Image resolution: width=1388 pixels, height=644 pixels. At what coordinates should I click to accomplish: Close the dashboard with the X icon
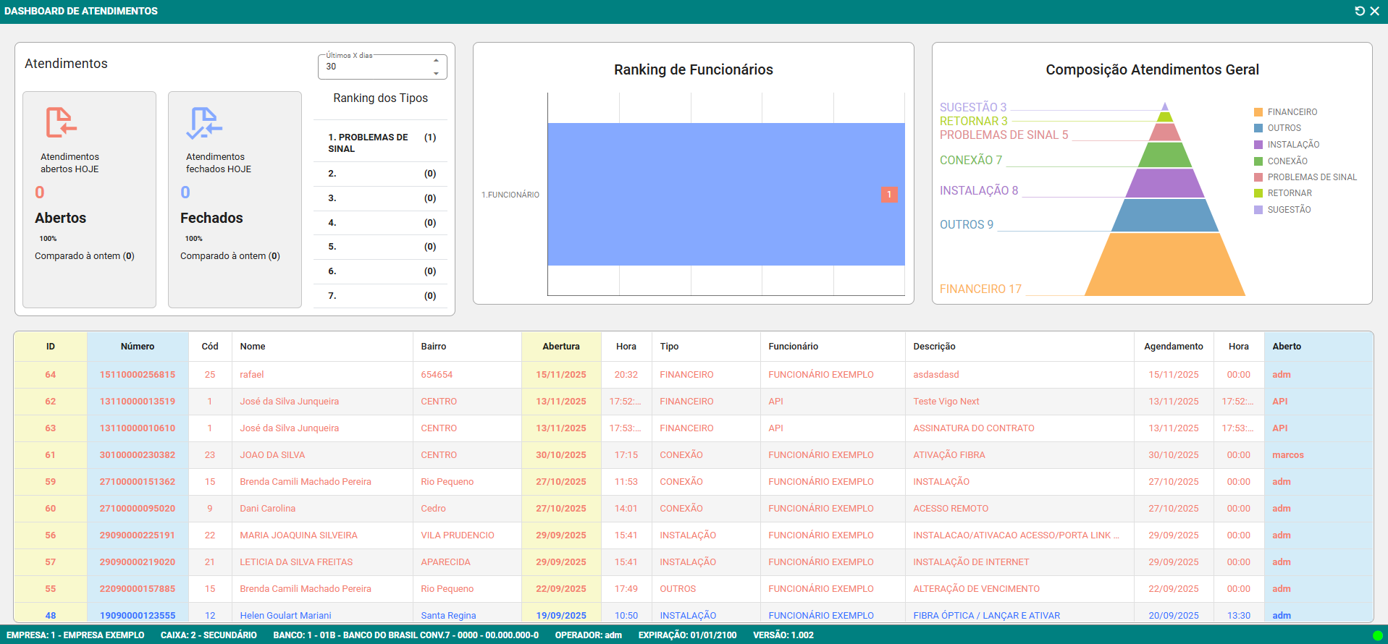1374,11
